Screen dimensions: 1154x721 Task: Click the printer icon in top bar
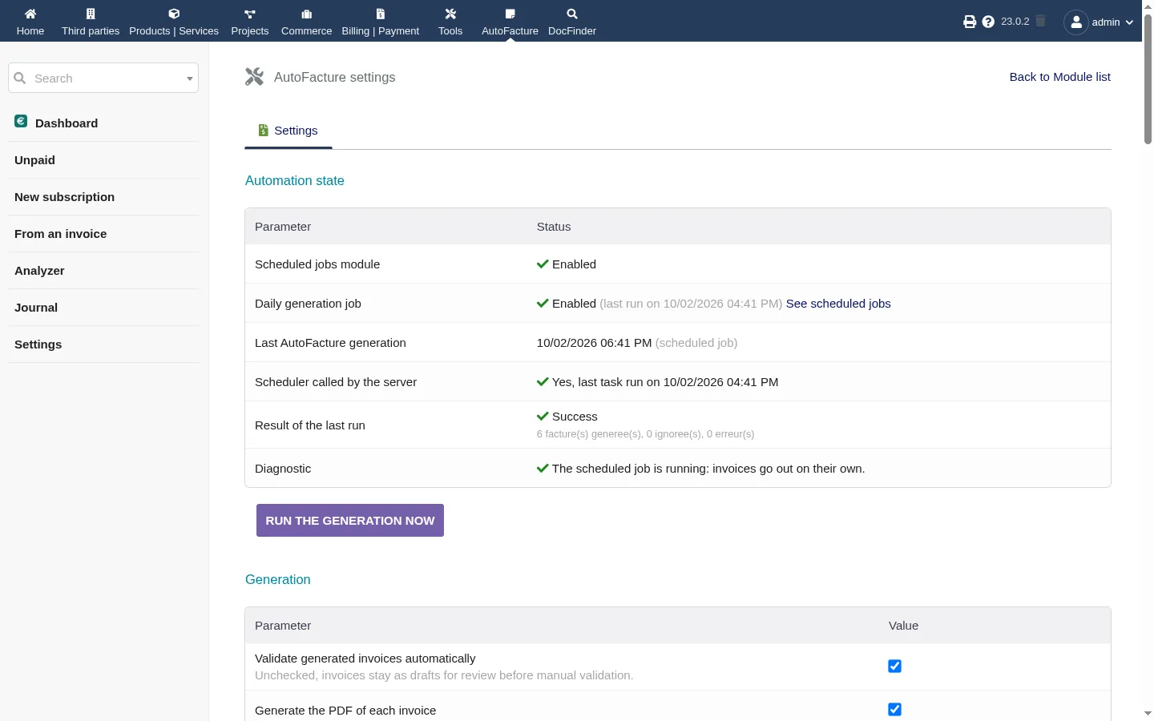(x=970, y=22)
